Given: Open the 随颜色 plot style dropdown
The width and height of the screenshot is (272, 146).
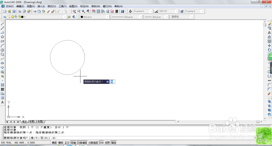Looking at the screenshot, I should pos(192,17).
